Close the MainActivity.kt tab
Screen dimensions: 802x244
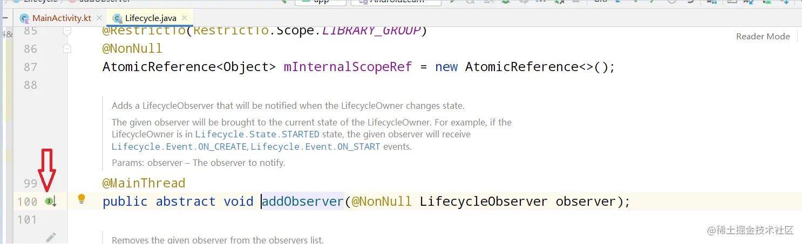(100, 18)
